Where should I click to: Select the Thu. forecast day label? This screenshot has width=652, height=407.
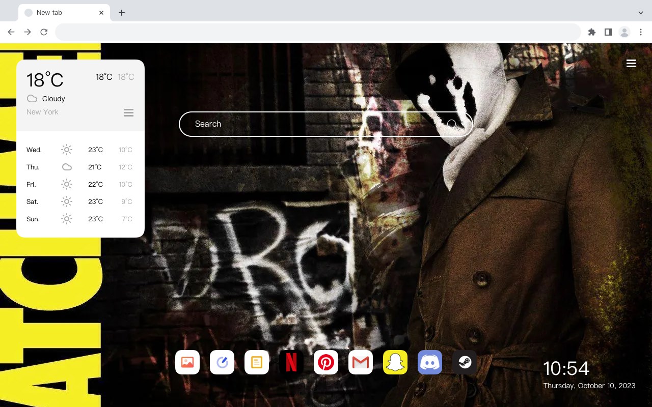[33, 167]
